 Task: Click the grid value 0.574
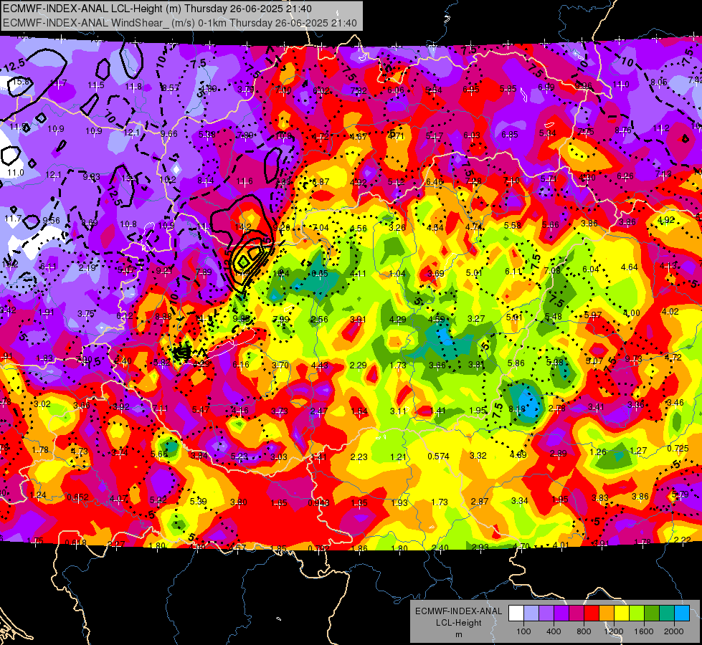coord(438,456)
